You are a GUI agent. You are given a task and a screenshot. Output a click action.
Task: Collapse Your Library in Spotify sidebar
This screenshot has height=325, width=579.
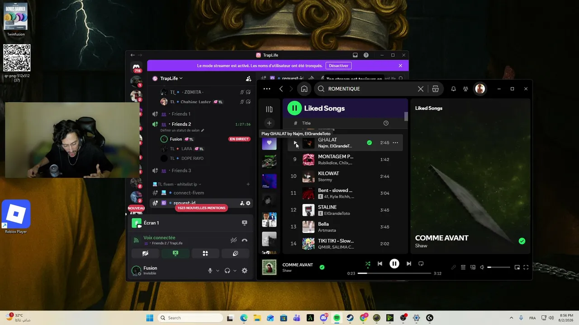[x=269, y=109]
